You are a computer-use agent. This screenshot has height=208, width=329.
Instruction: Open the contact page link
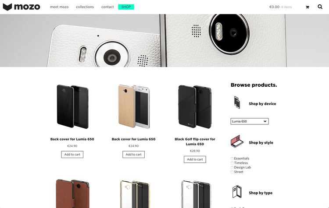tap(107, 7)
